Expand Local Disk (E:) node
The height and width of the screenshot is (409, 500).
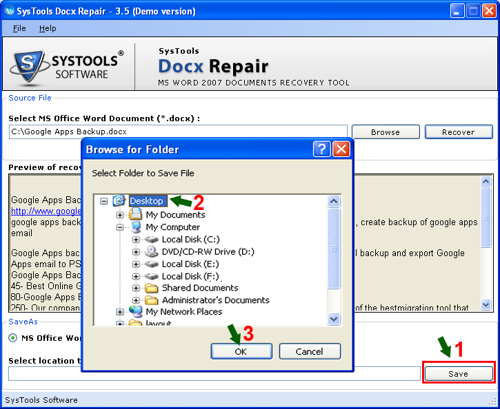(x=136, y=264)
